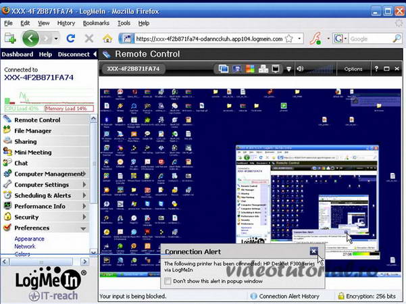406x304 pixels.
Task: Click the CPU Load indicator
Action: pos(24,109)
